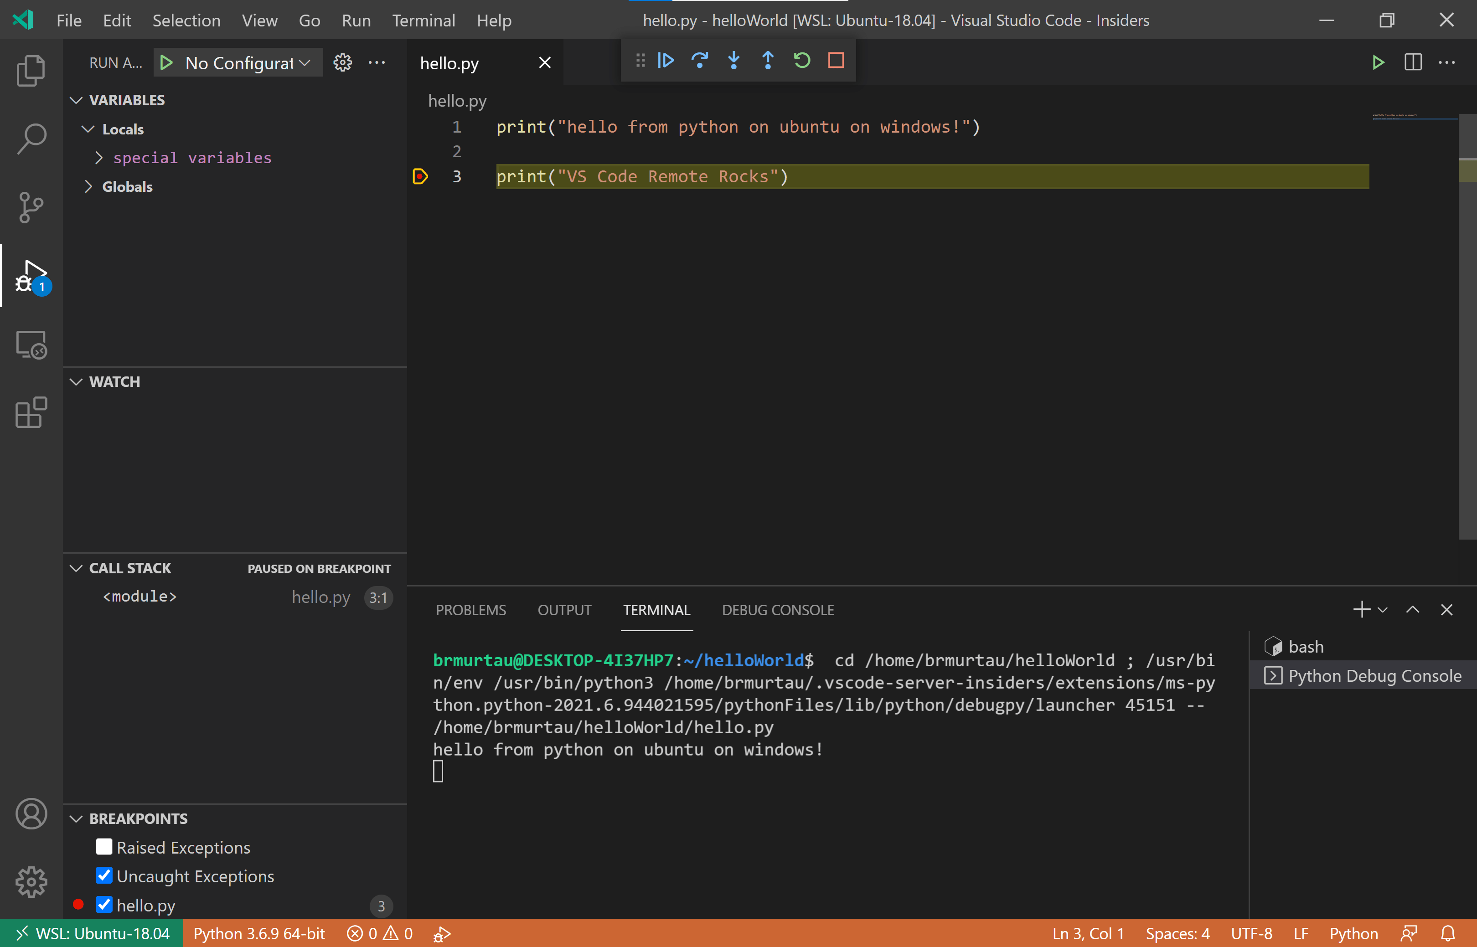Restart the debugging session

pyautogui.click(x=801, y=60)
